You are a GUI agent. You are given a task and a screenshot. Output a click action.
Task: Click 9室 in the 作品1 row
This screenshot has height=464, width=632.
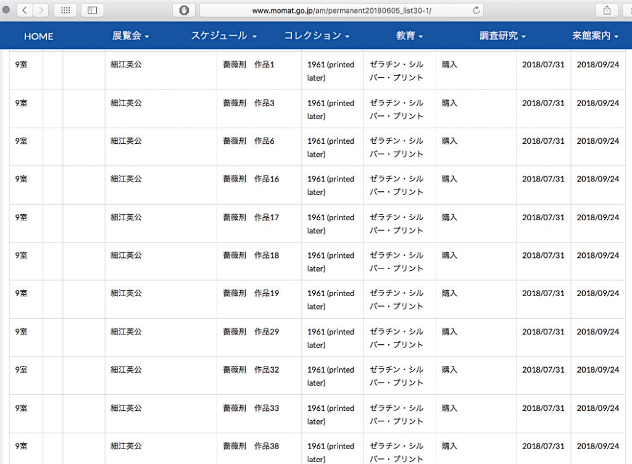coord(22,64)
